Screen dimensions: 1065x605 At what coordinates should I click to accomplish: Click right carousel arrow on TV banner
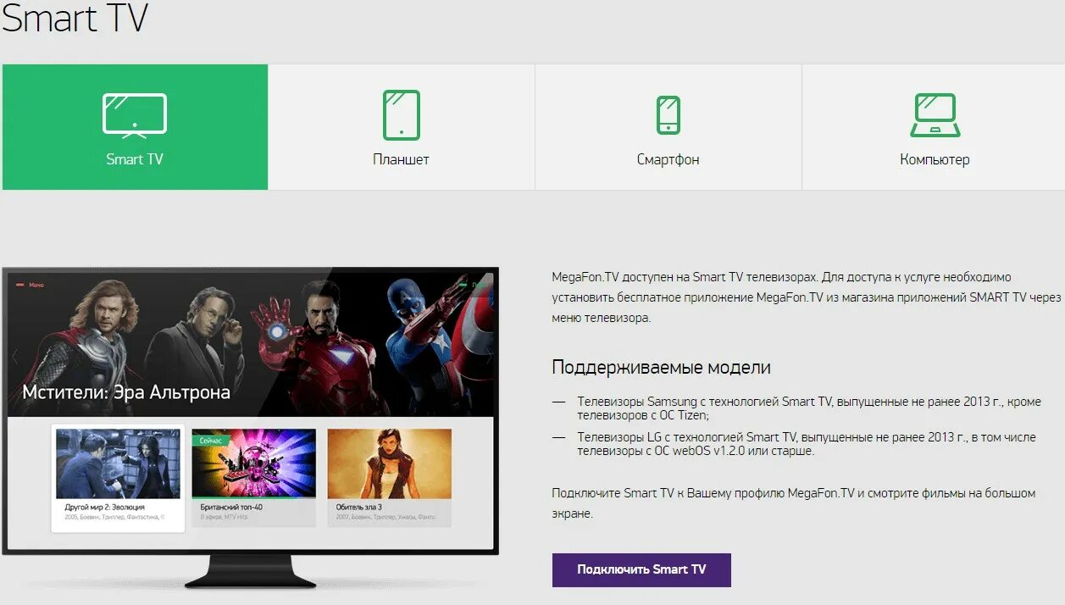[489, 357]
